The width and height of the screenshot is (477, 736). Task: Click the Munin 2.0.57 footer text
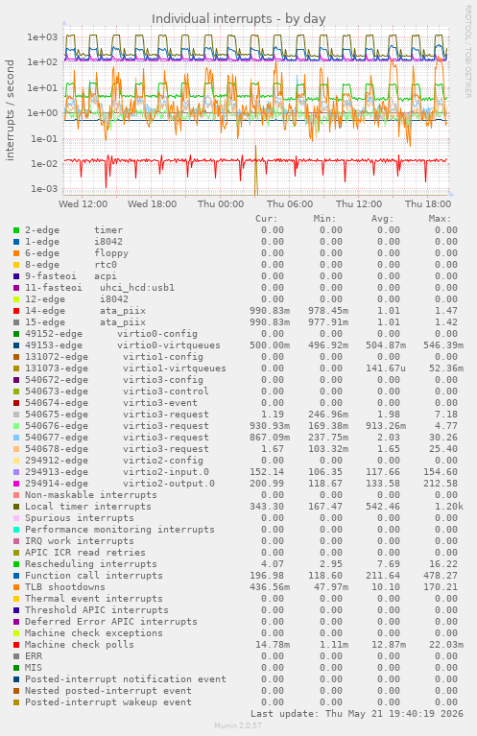[238, 725]
